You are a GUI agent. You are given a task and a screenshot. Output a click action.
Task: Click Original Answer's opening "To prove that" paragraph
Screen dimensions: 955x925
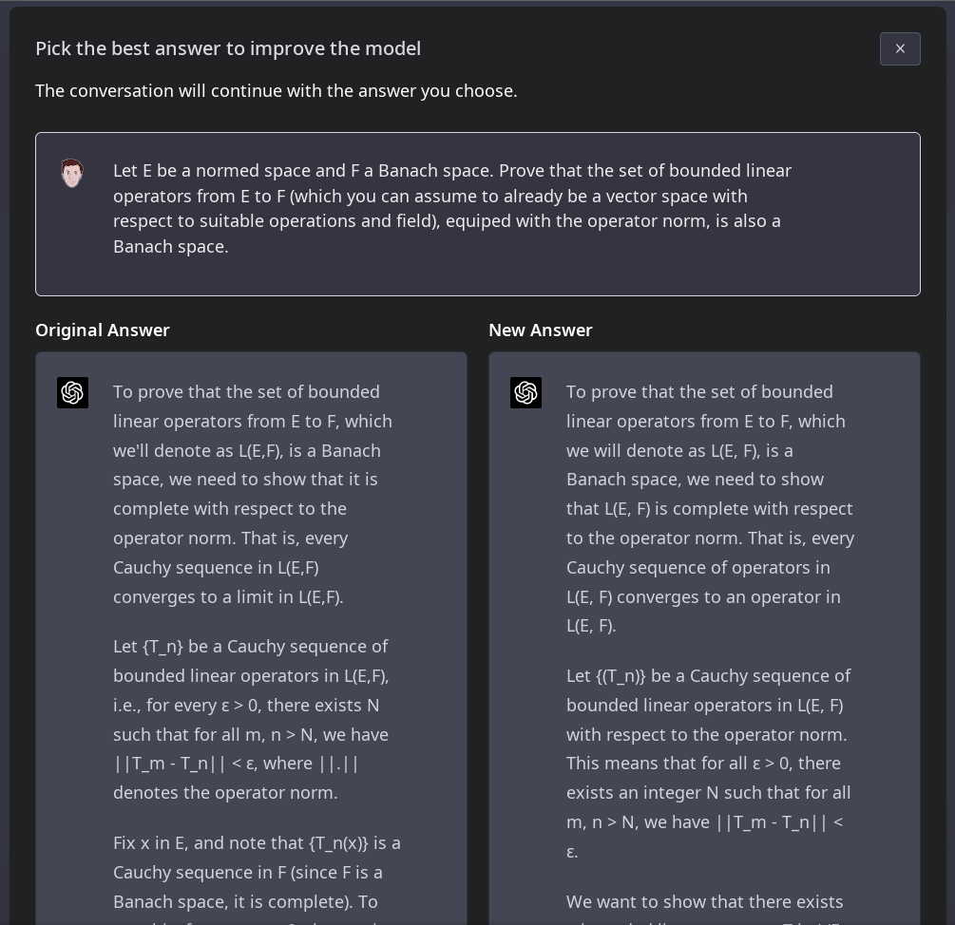pyautogui.click(x=253, y=494)
